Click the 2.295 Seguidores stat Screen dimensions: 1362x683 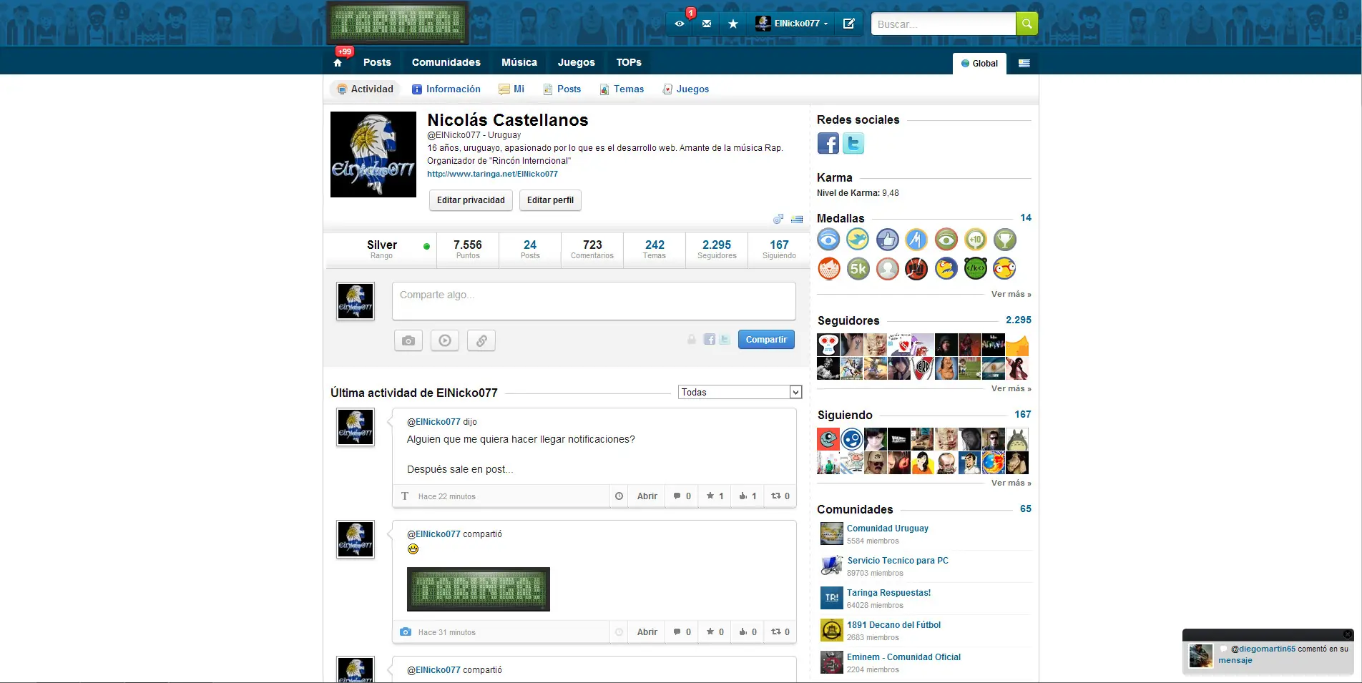(717, 250)
